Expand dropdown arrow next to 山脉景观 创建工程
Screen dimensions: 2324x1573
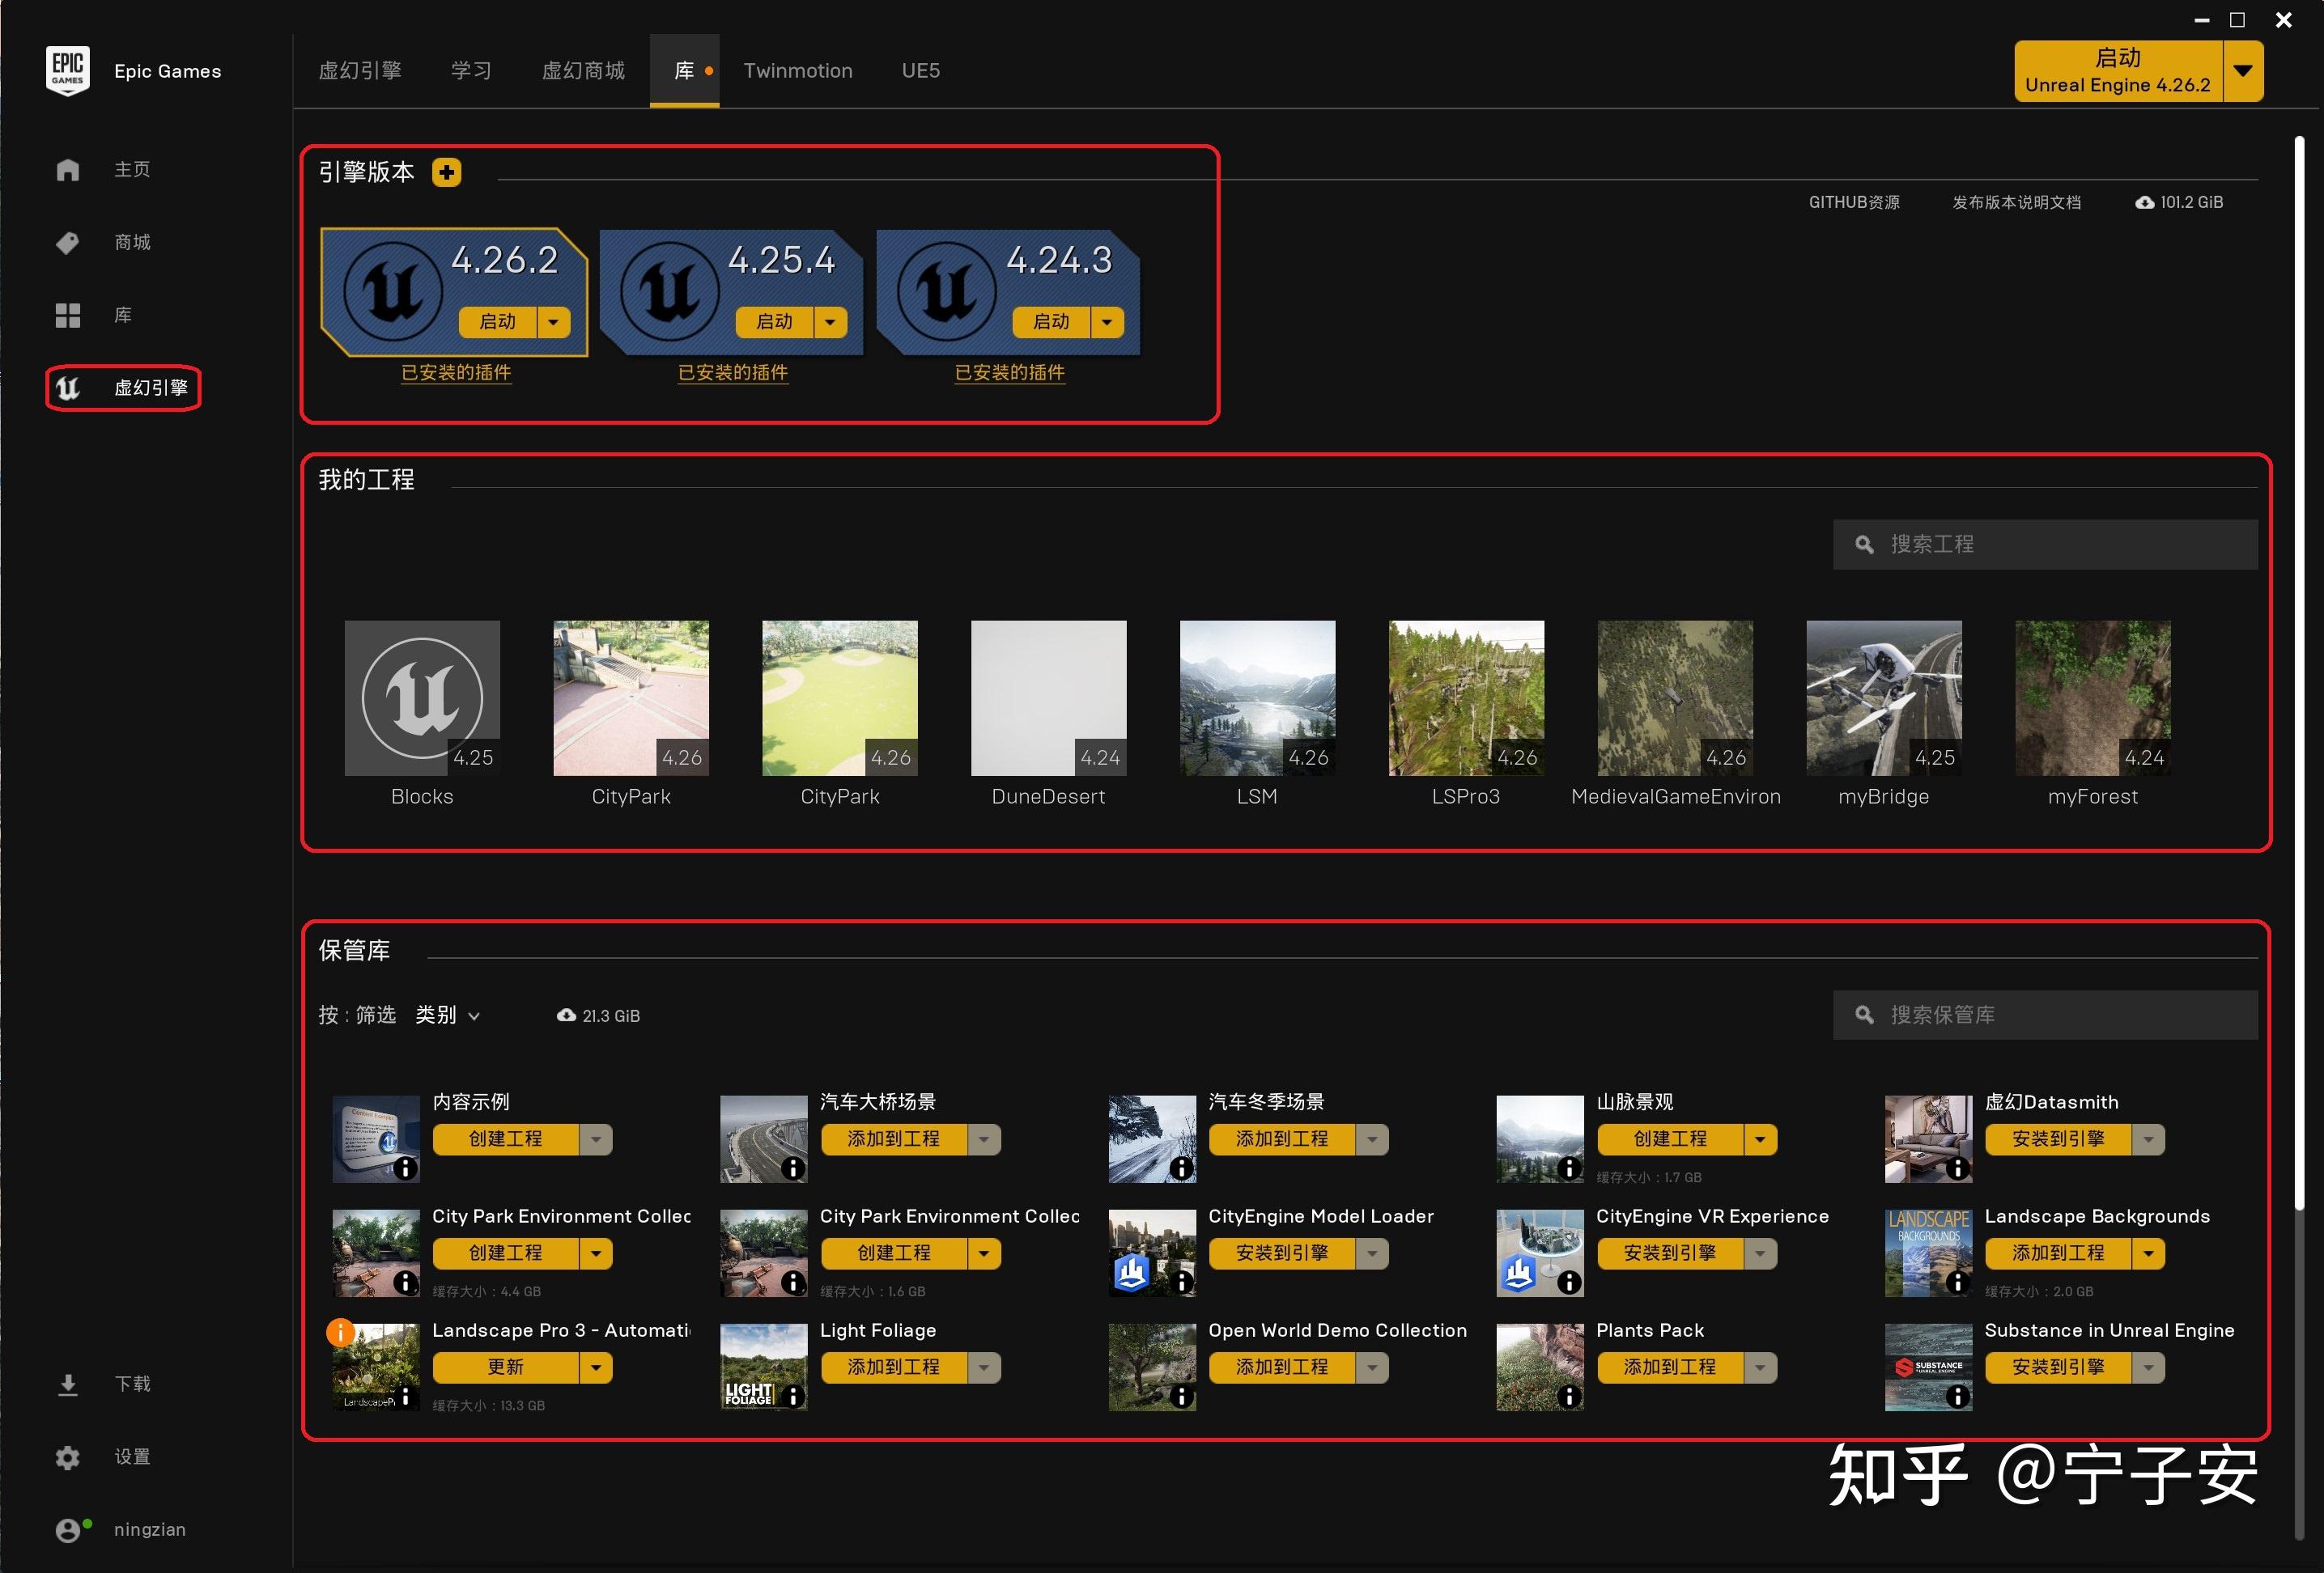[1760, 1139]
